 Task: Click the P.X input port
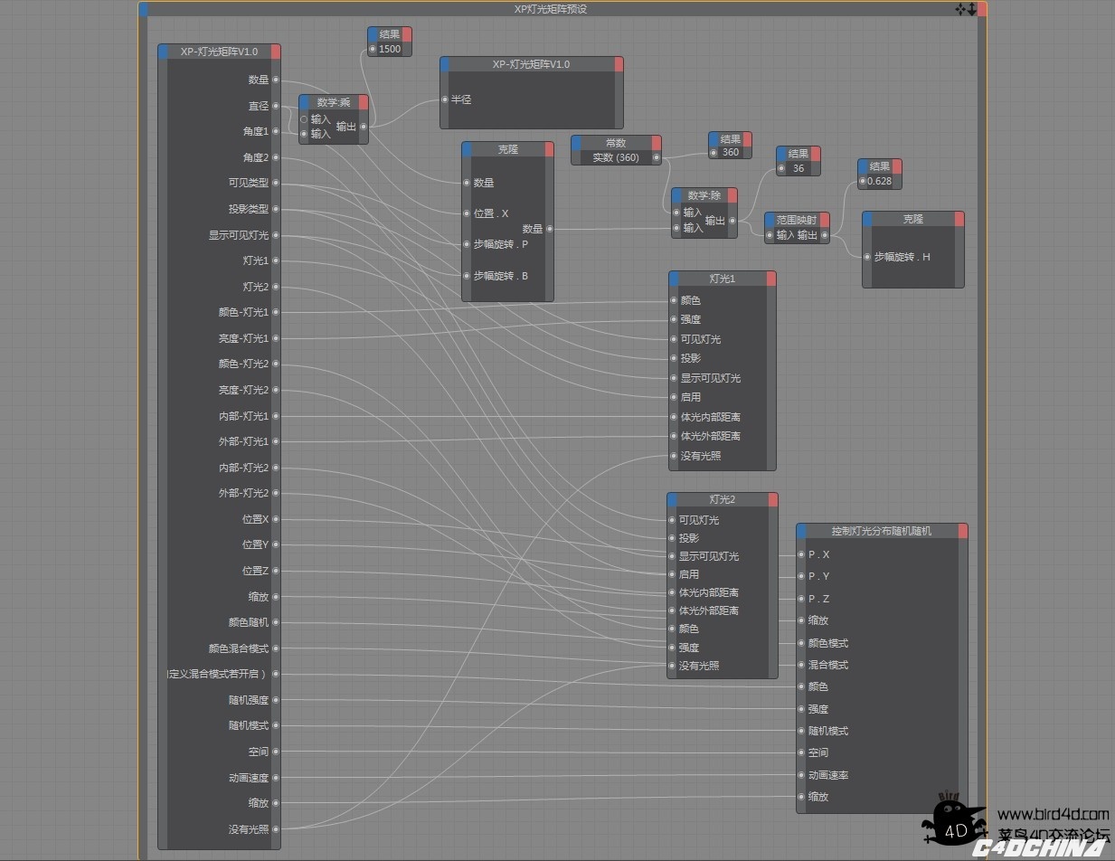coord(801,554)
